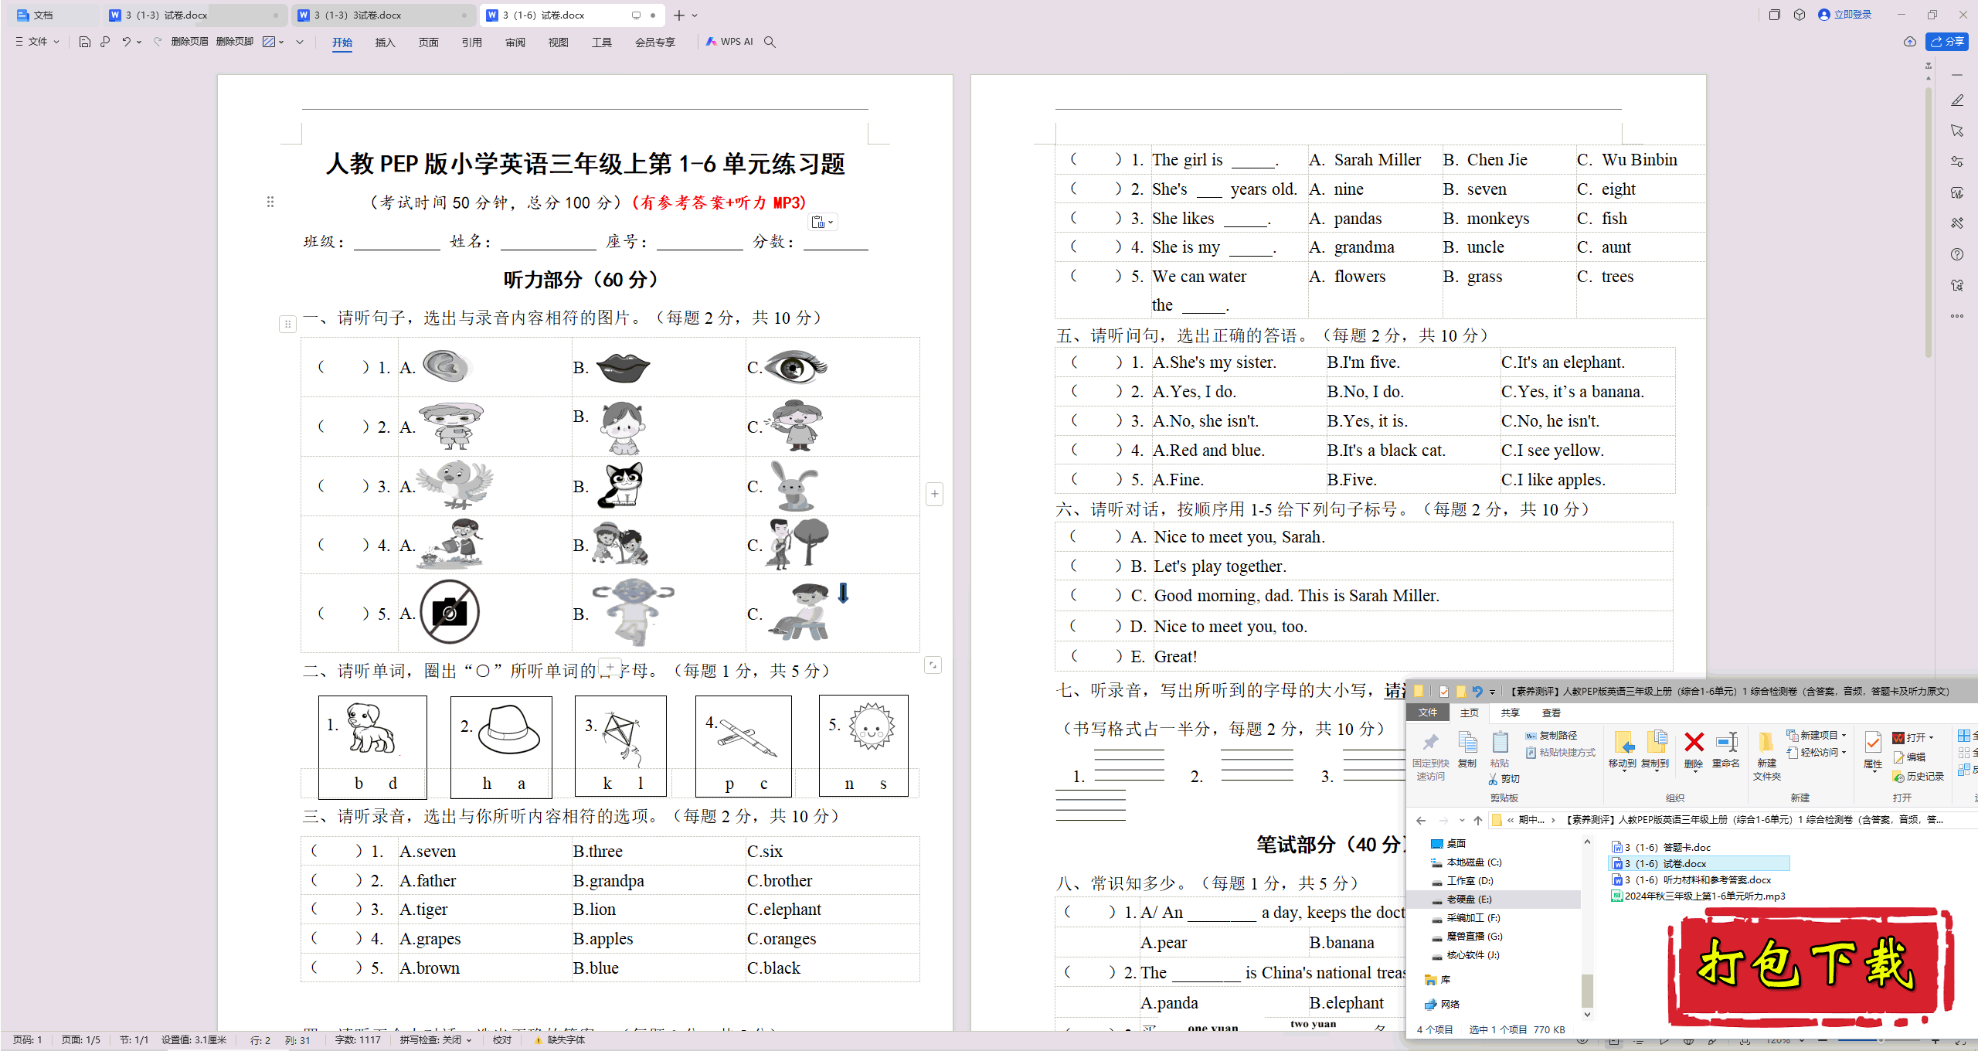The width and height of the screenshot is (1978, 1051).
Task: Click 剪切 scissors in Explorer ribbon
Action: (1504, 779)
